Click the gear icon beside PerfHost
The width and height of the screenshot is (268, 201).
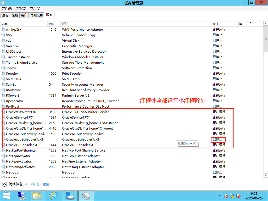3,106
